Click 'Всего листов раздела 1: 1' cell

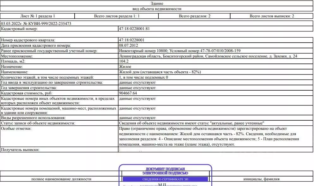pyautogui.click(x=117, y=16)
